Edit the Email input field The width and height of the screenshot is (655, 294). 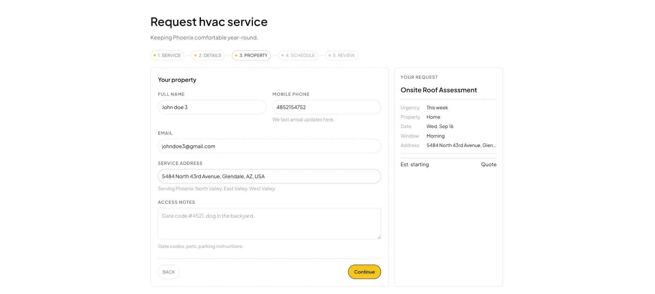point(270,146)
